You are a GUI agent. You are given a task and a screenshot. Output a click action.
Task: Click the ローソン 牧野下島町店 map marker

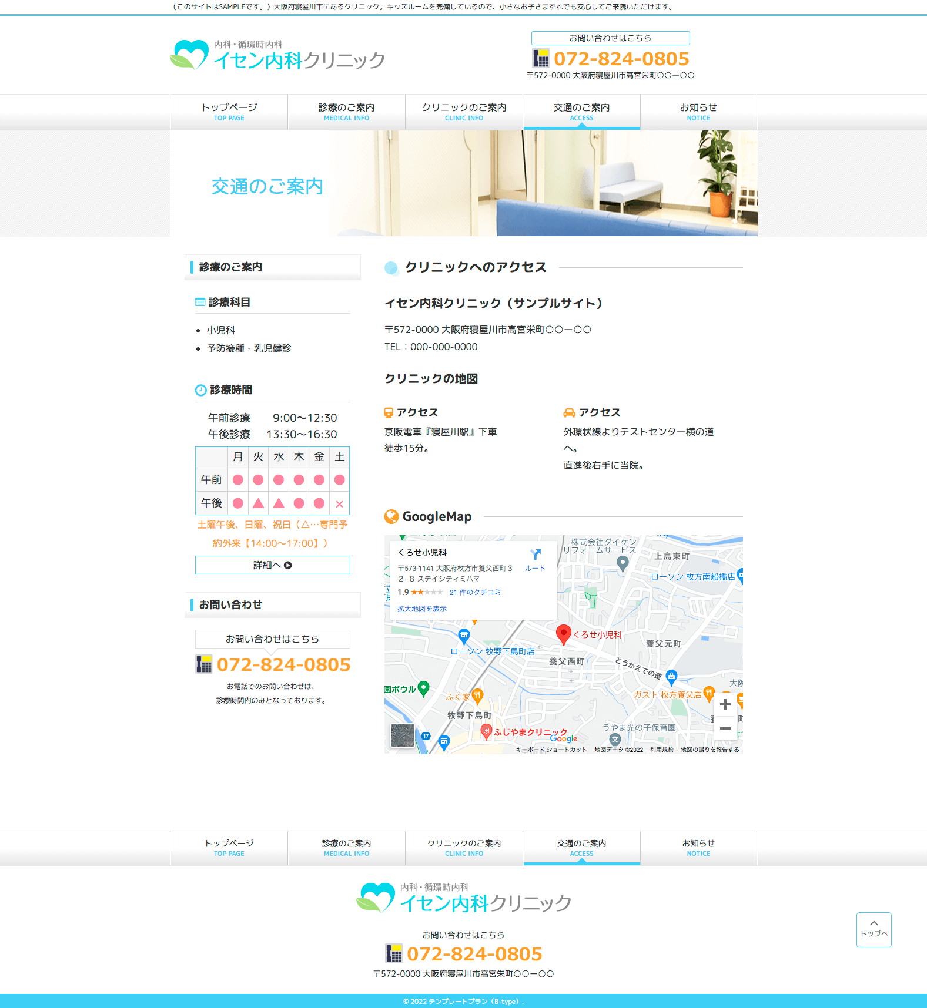pyautogui.click(x=464, y=635)
